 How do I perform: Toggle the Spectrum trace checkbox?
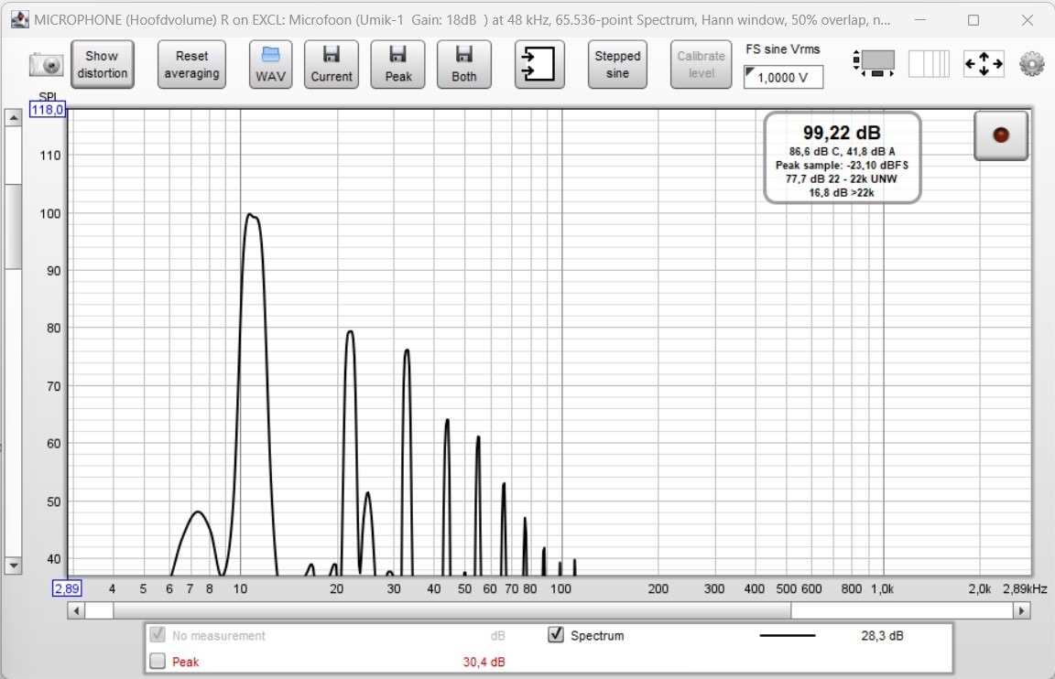coord(556,635)
